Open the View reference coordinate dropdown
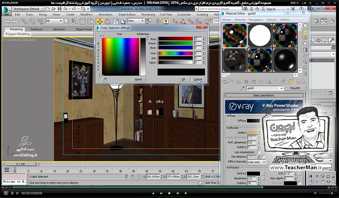 click(x=136, y=21)
